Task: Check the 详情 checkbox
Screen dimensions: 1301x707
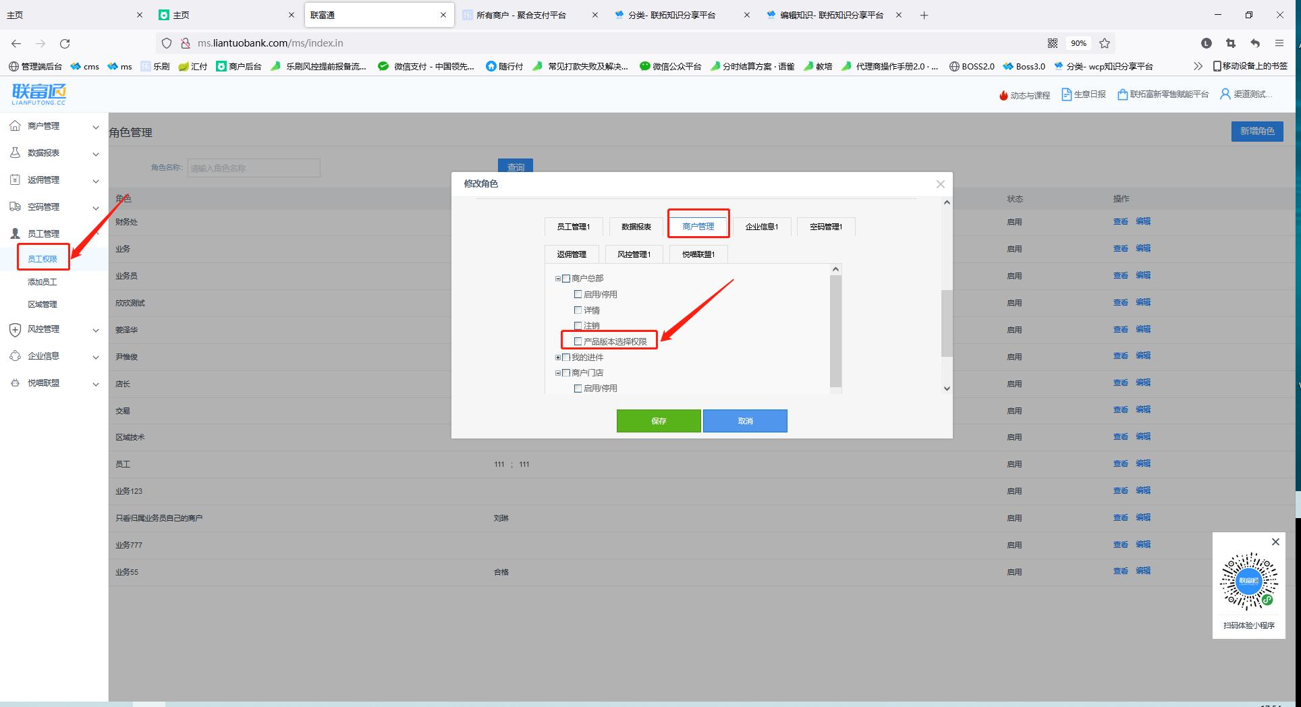Action: click(x=578, y=310)
